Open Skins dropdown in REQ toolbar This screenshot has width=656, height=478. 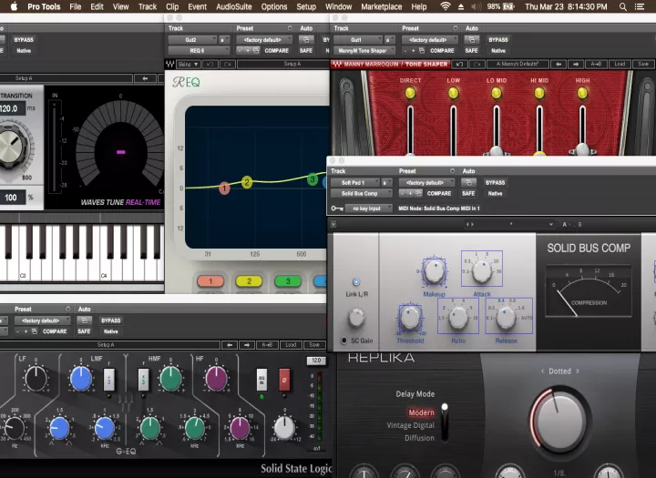(189, 64)
